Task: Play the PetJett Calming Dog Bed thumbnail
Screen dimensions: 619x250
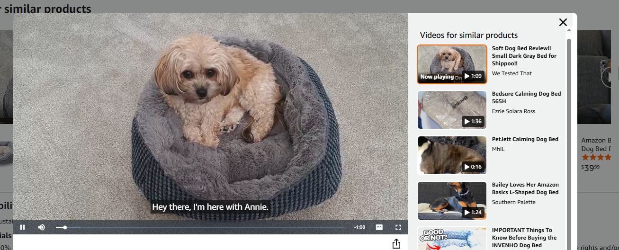Action: 452,155
